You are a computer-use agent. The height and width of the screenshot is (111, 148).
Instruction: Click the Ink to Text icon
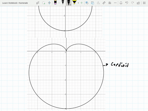[98, 3]
